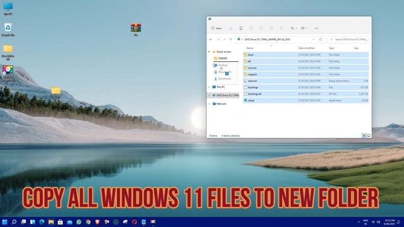
Task: Select the efi folder row
Action: (306, 61)
